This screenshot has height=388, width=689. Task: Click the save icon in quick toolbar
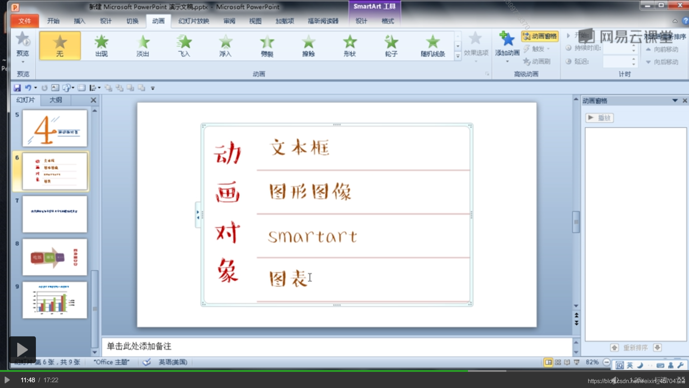point(17,88)
